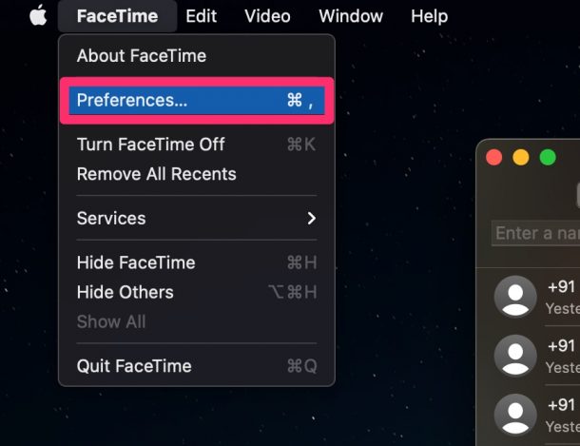Click the green fullscreen window button
This screenshot has height=446, width=580.
[548, 157]
